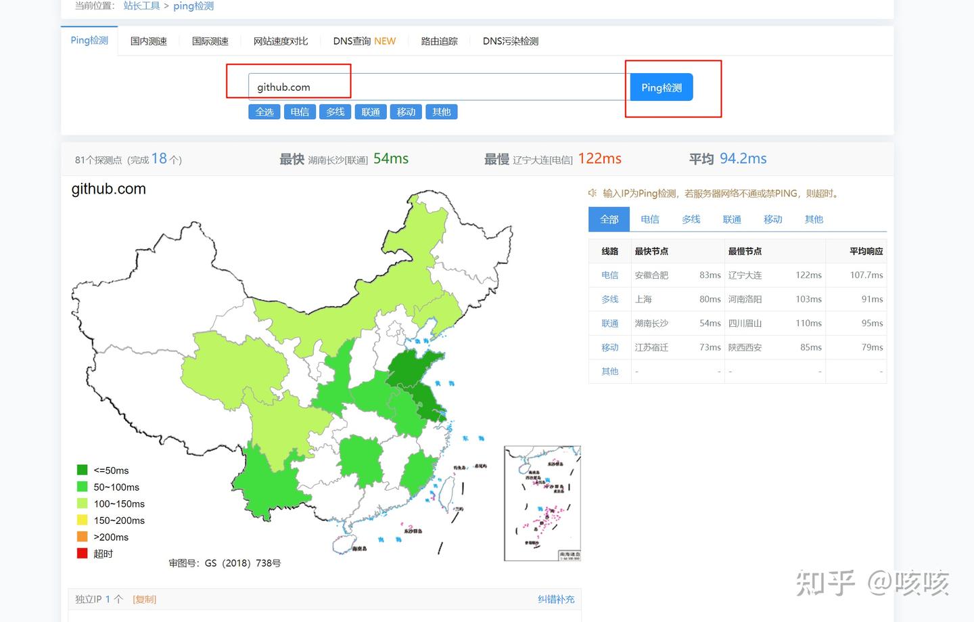
Task: Click the South China Sea inset map
Action: pyautogui.click(x=542, y=503)
